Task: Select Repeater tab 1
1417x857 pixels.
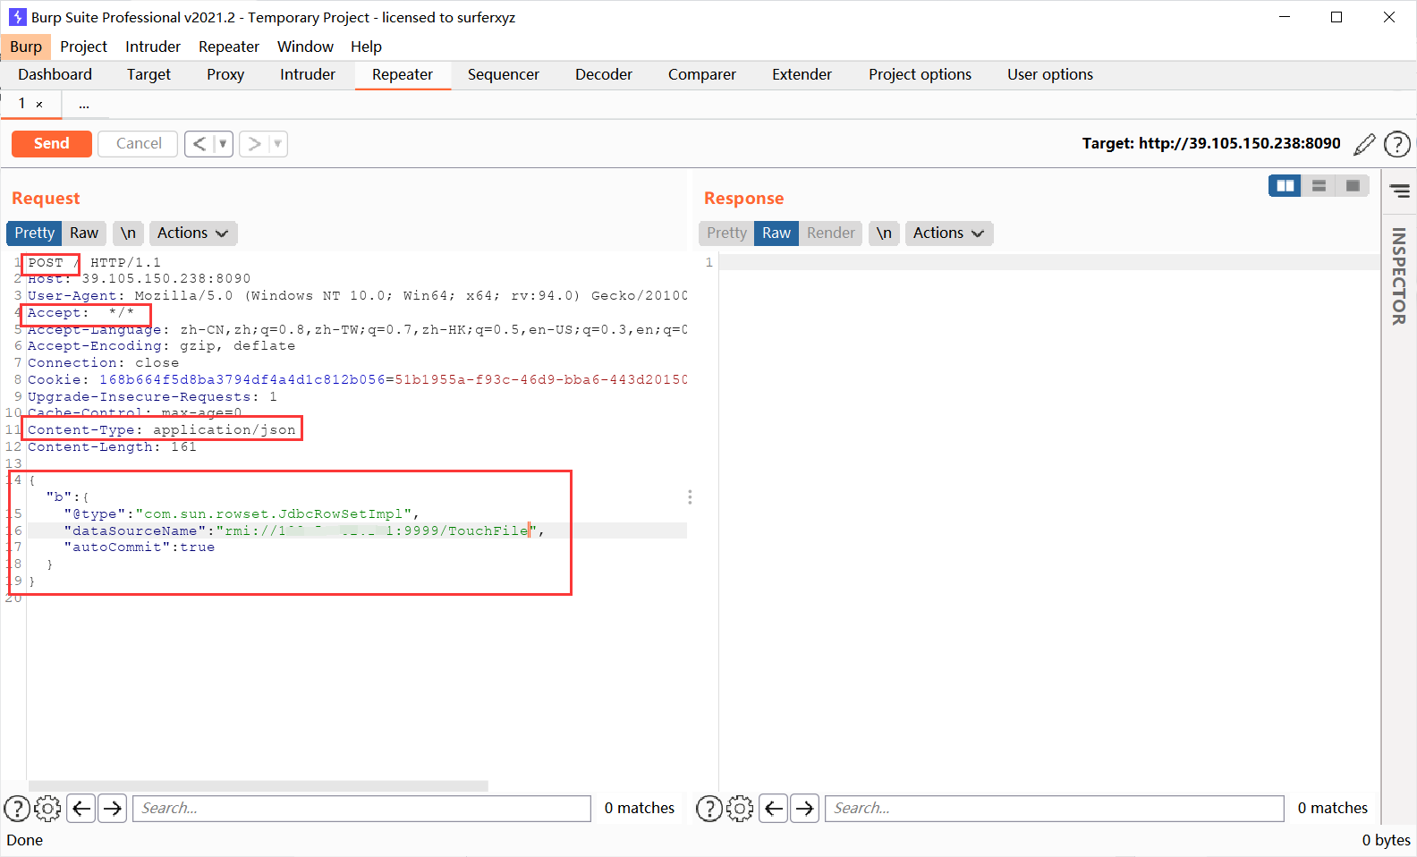Action: pyautogui.click(x=22, y=104)
